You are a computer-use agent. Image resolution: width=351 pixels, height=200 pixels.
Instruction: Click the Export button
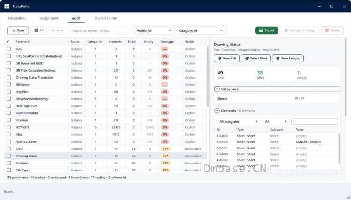point(266,30)
